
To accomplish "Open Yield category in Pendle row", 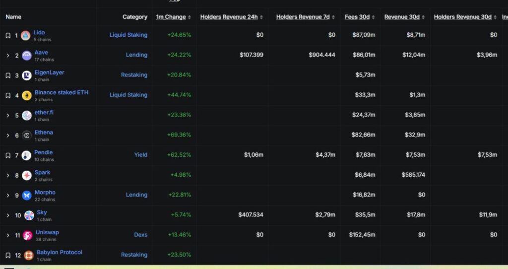I will (x=140, y=155).
